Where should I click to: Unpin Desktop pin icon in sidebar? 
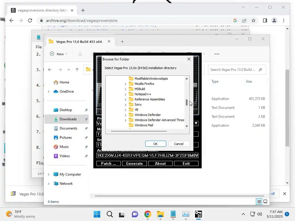pyautogui.click(x=86, y=110)
